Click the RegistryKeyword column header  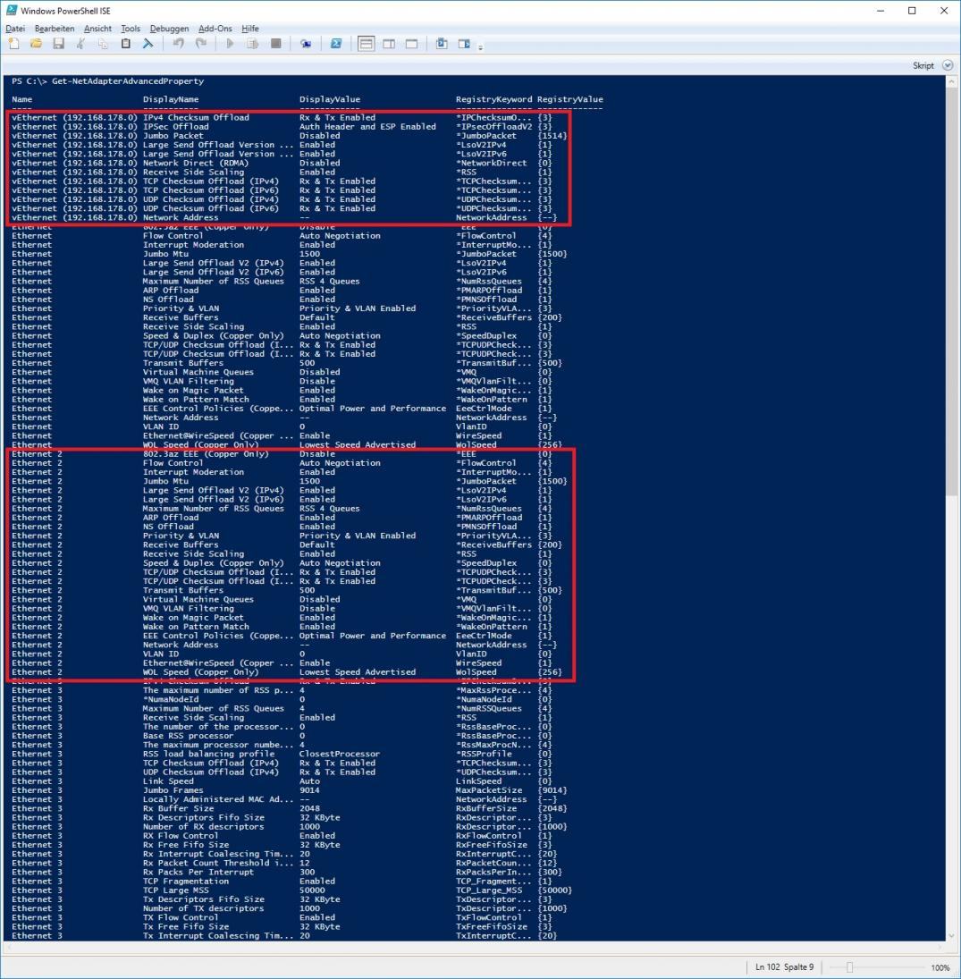point(494,99)
